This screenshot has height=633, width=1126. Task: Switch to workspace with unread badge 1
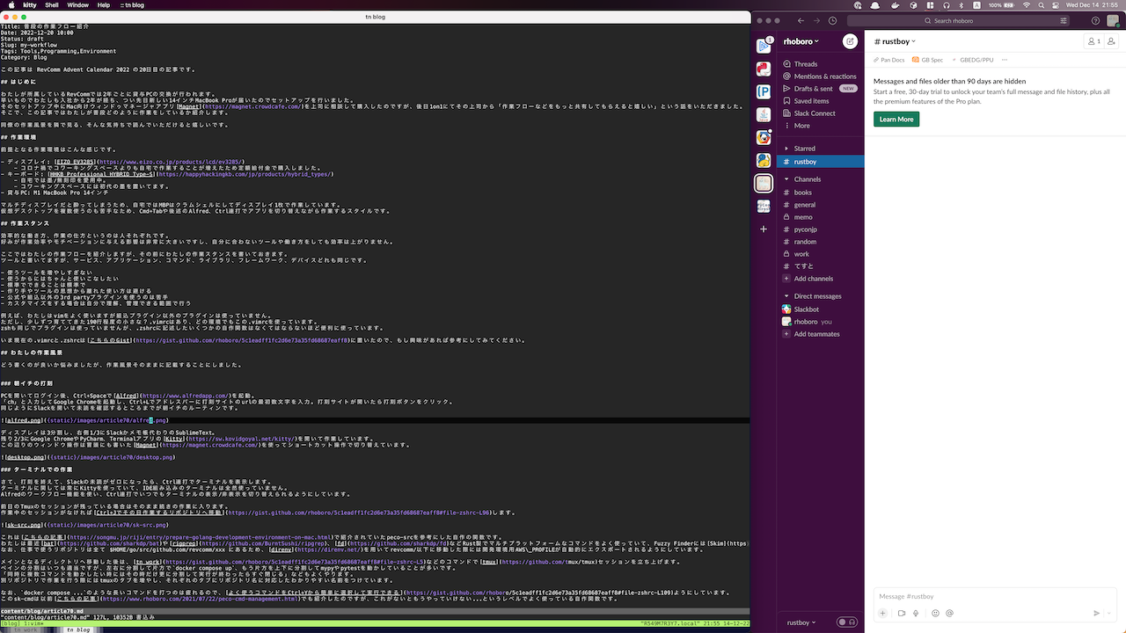[764, 45]
